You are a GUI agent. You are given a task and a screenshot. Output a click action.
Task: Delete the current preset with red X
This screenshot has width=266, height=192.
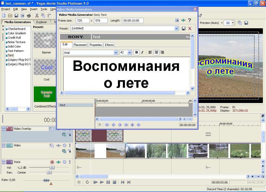pyautogui.click(x=190, y=29)
